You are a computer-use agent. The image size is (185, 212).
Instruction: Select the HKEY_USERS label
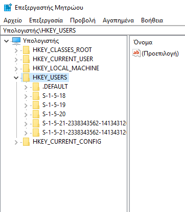click(x=50, y=77)
